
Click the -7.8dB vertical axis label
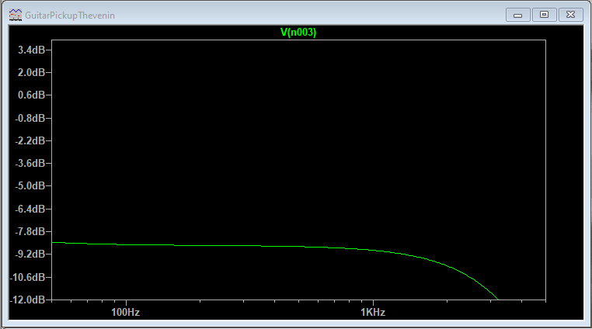(x=30, y=232)
